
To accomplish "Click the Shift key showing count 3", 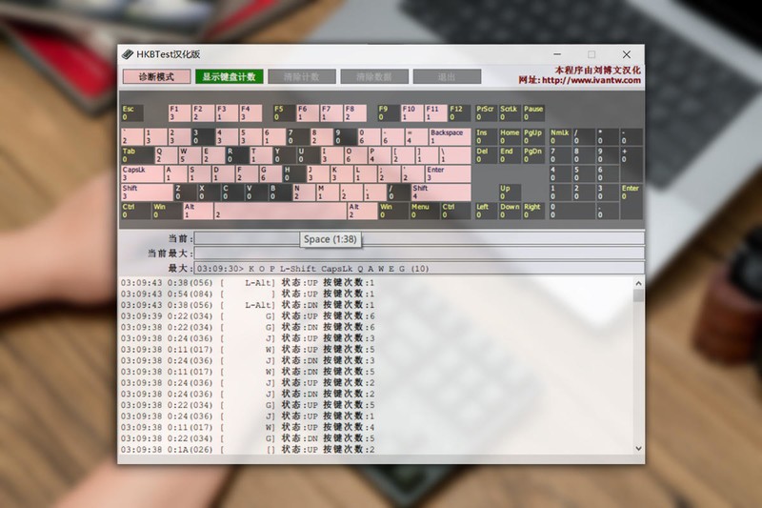I will (x=147, y=192).
